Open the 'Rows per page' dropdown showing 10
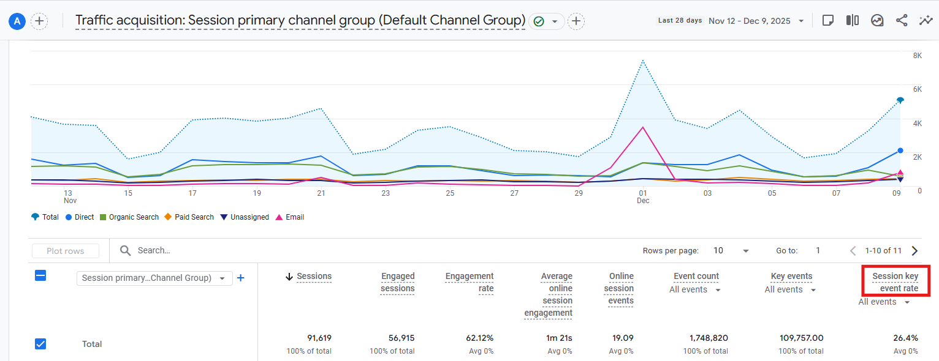This screenshot has height=361, width=939. point(732,251)
